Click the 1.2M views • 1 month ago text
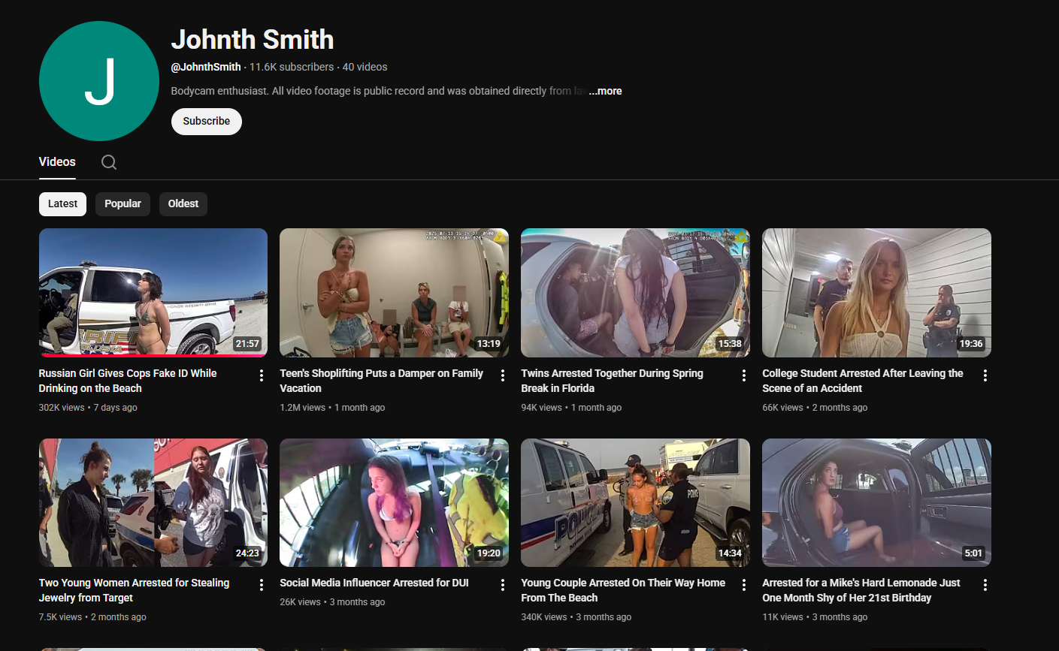The height and width of the screenshot is (651, 1059). coord(332,408)
